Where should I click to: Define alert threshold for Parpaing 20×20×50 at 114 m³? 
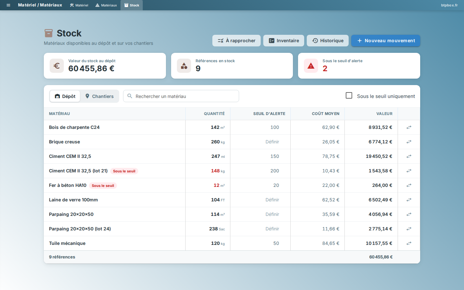pyautogui.click(x=272, y=214)
